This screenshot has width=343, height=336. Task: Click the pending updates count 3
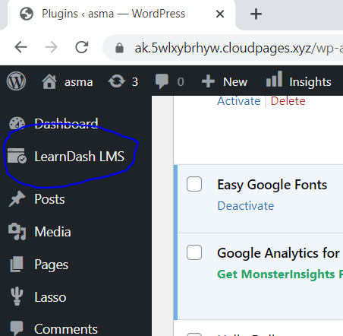135,82
